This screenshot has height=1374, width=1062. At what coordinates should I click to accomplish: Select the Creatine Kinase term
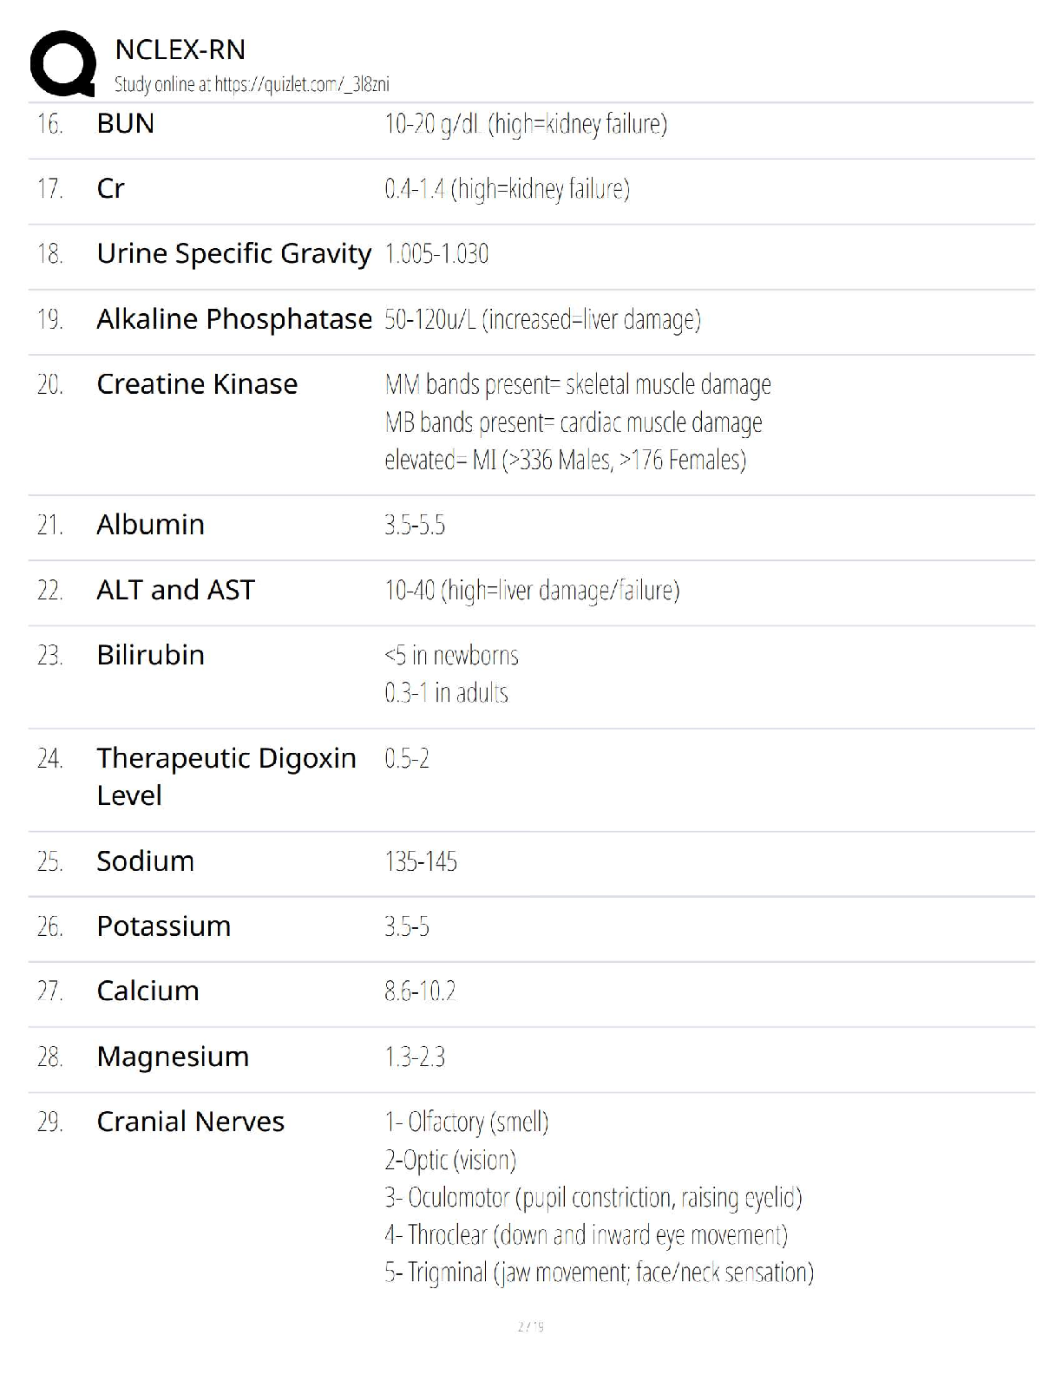[197, 383]
